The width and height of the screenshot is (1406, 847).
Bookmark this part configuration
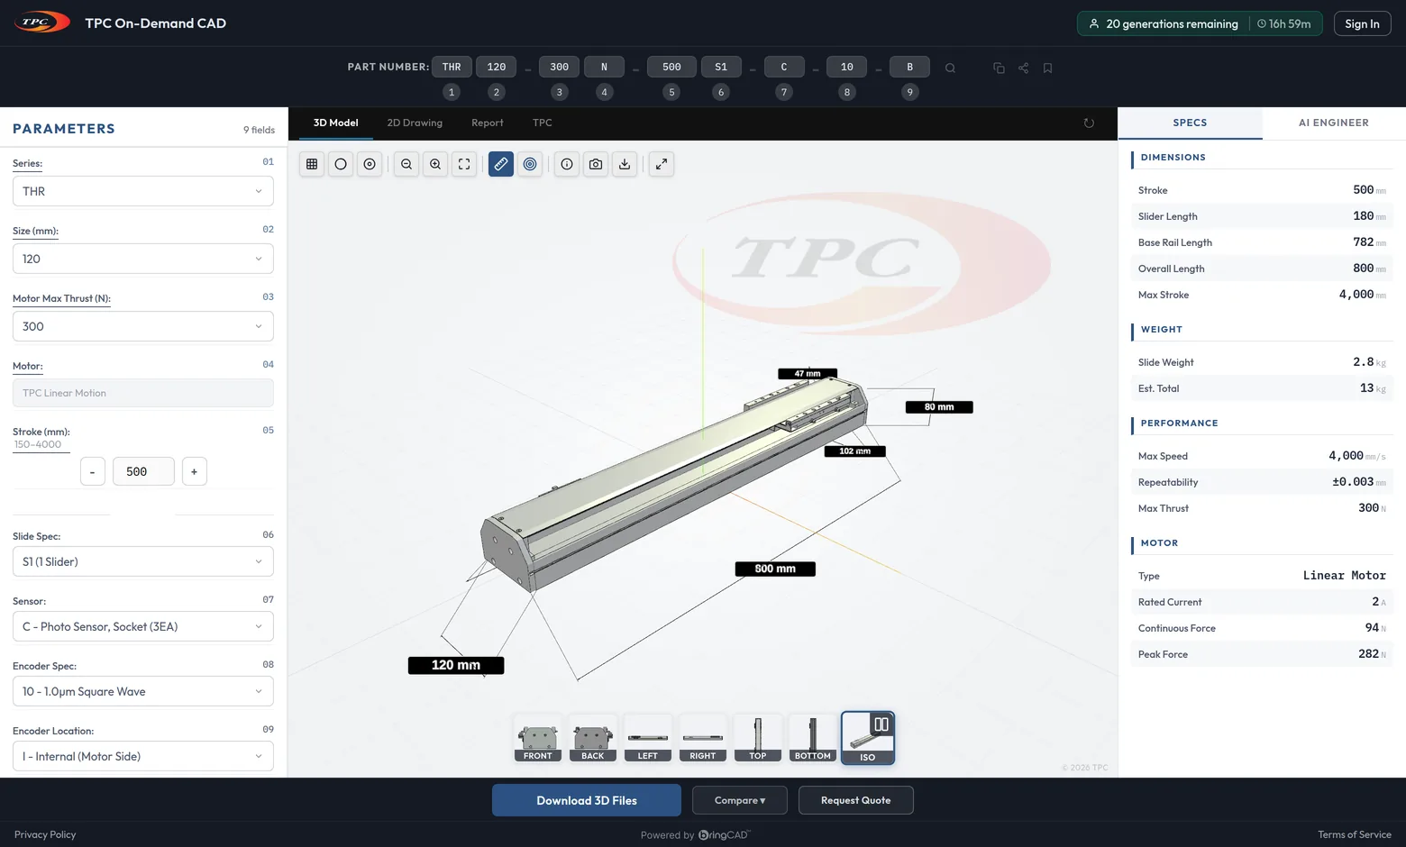1047,68
